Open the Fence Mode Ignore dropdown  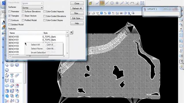[32, 3]
